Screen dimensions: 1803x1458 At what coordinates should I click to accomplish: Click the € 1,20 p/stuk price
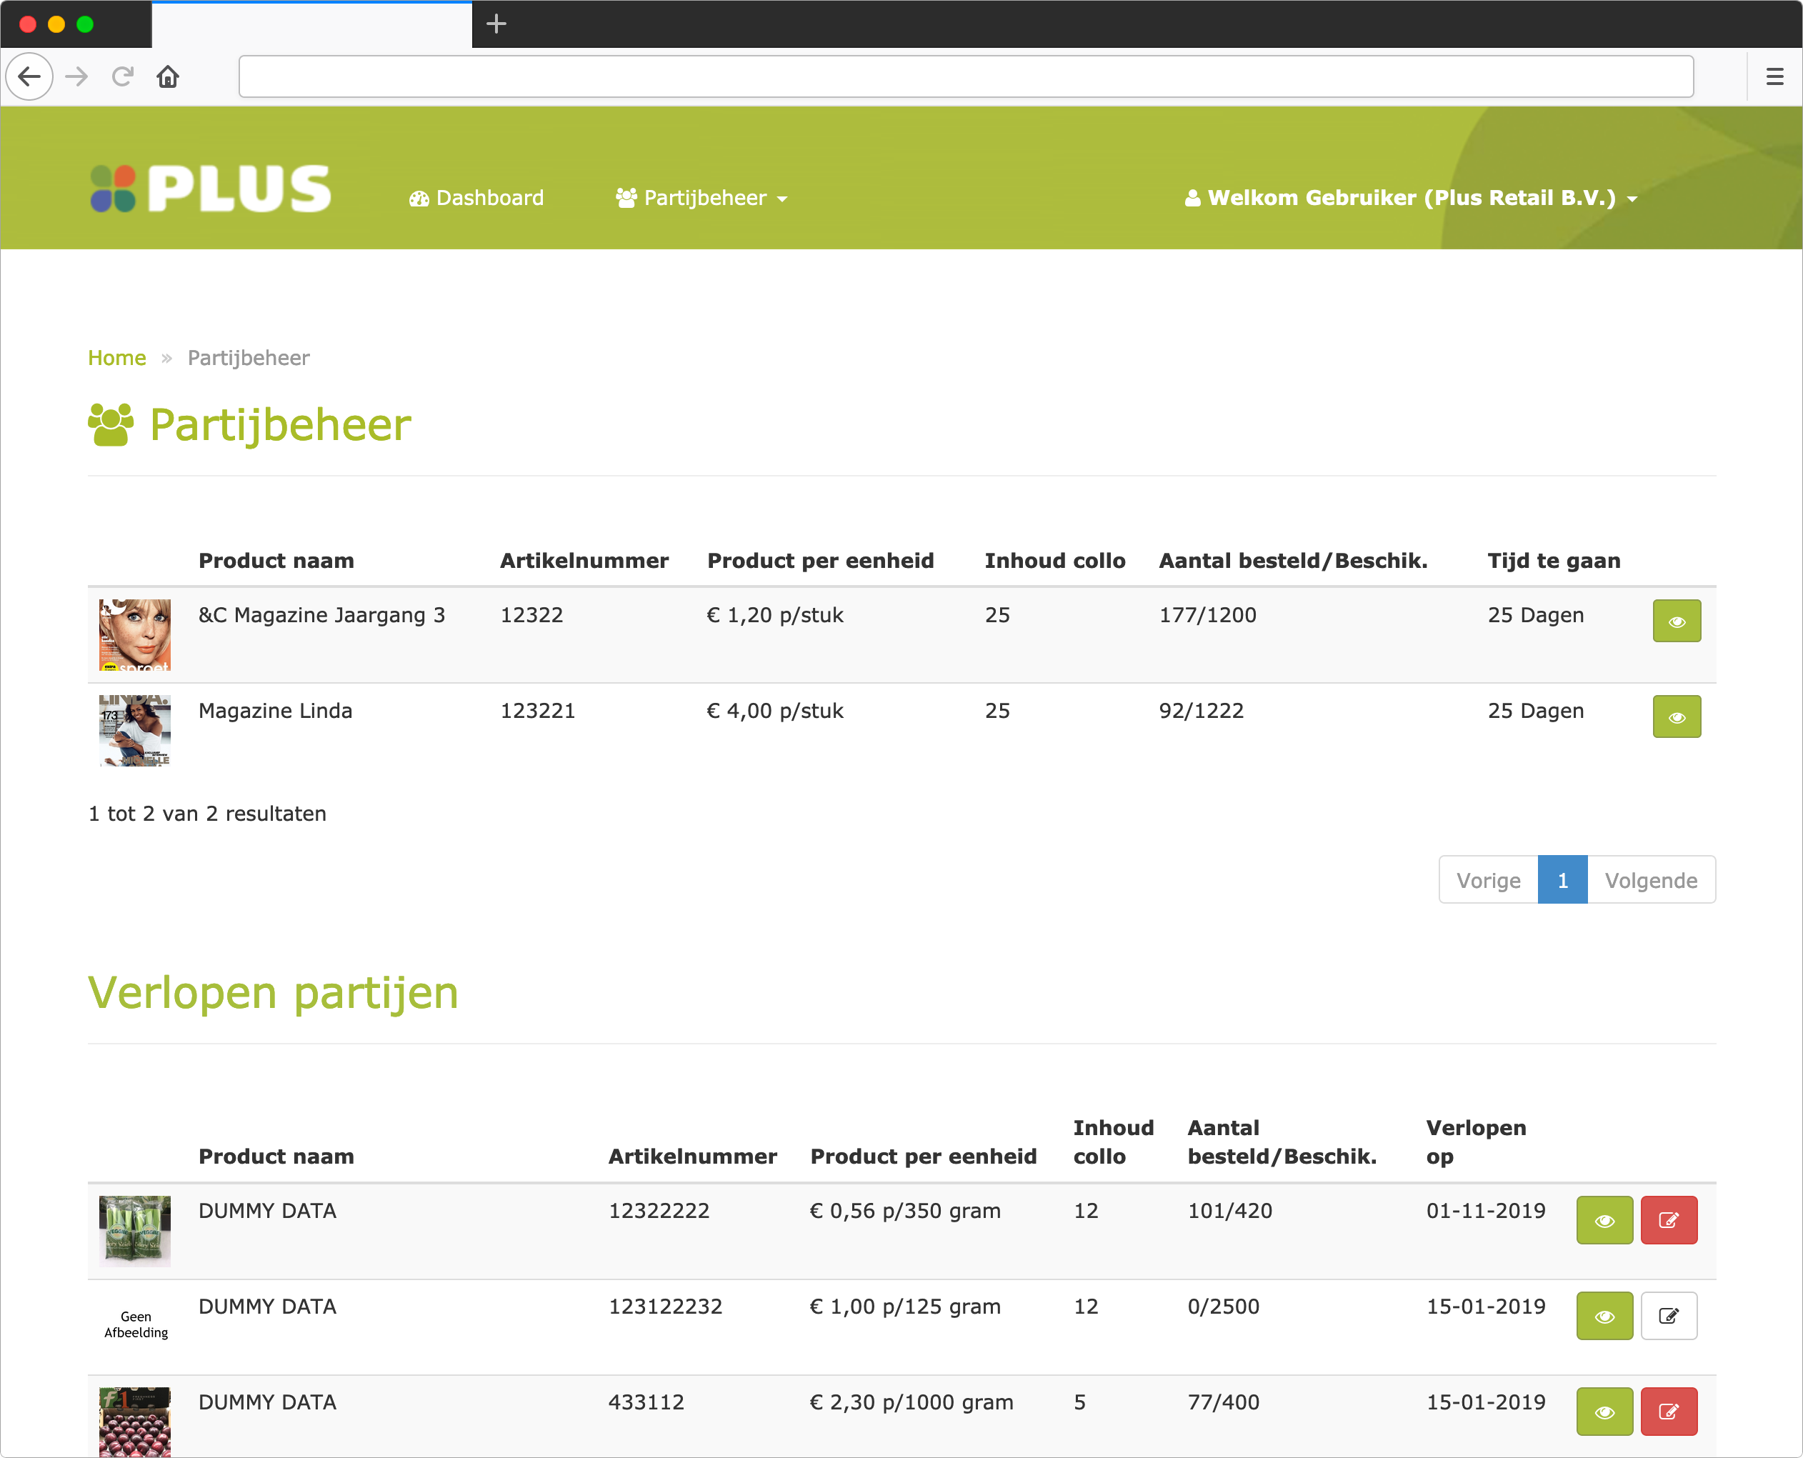(x=775, y=615)
